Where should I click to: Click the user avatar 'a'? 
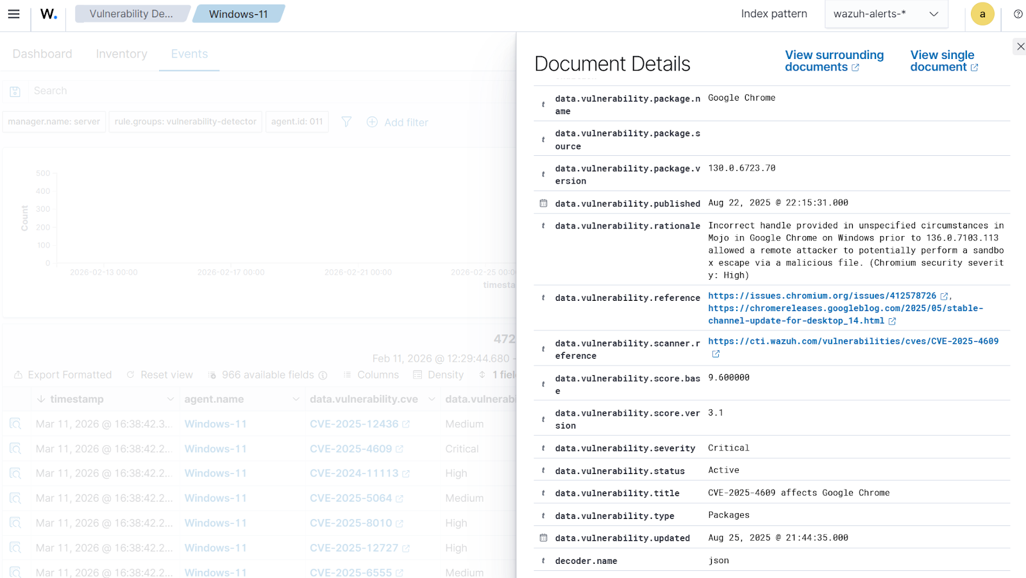click(x=982, y=14)
